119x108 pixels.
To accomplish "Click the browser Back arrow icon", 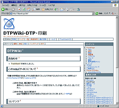I will coord(3,9).
